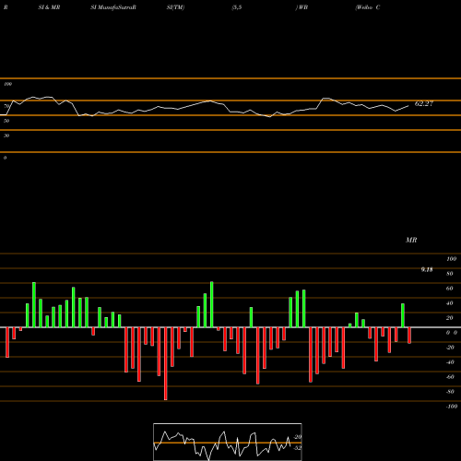Viewport: 461px width, 461px height.
Task: Click the RSI axis label 100
Action: tap(7, 84)
